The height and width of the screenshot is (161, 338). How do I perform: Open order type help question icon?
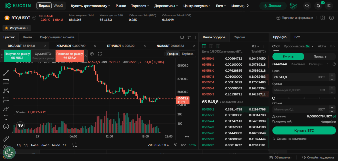pyautogui.click(x=334, y=64)
